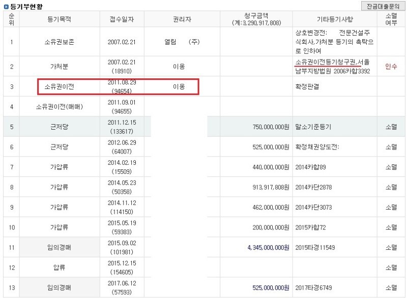This screenshot has height=298, width=407.
Task: Click the date 2007.02.21 (18910)
Action: click(x=122, y=67)
